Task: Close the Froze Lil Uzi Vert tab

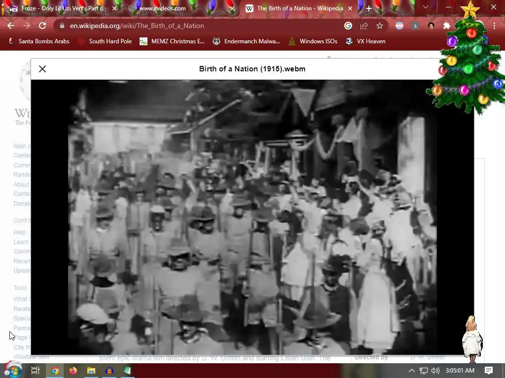Action: (114, 8)
